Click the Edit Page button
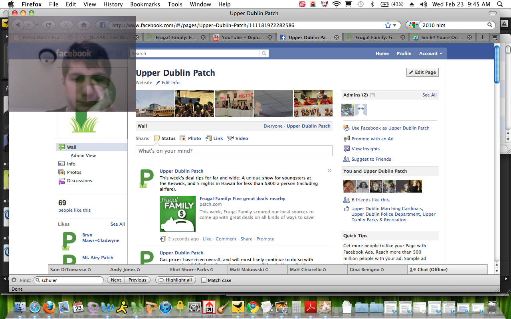511x319 pixels. coord(422,72)
